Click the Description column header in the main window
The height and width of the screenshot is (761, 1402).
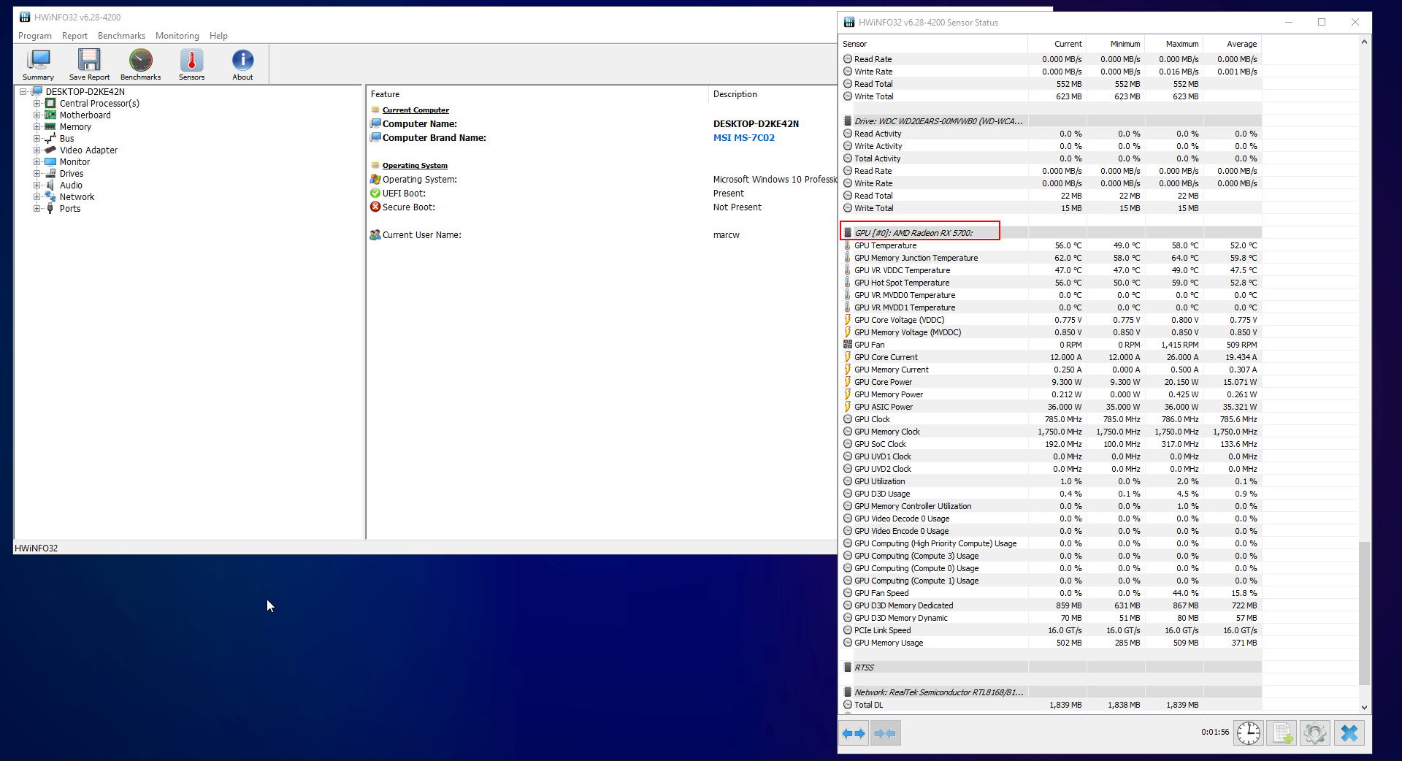point(773,94)
